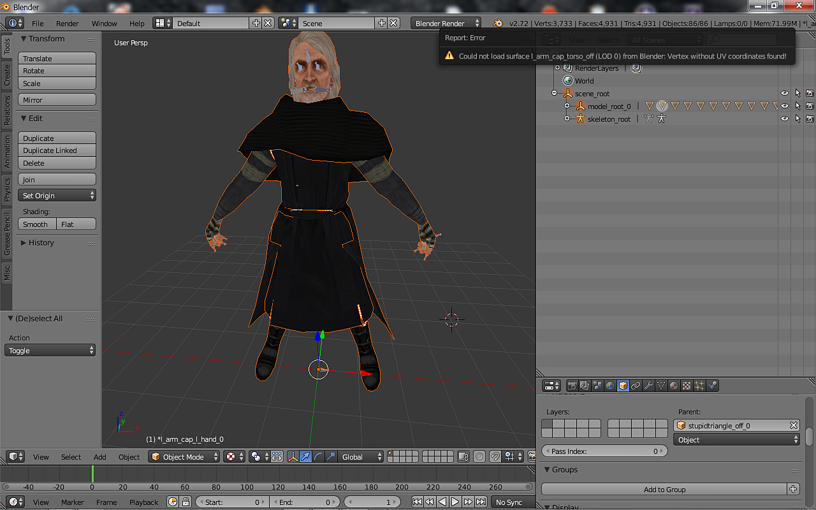The height and width of the screenshot is (510, 816).
Task: Toggle the 3D manipulator axes widget button
Action: pyautogui.click(x=293, y=456)
